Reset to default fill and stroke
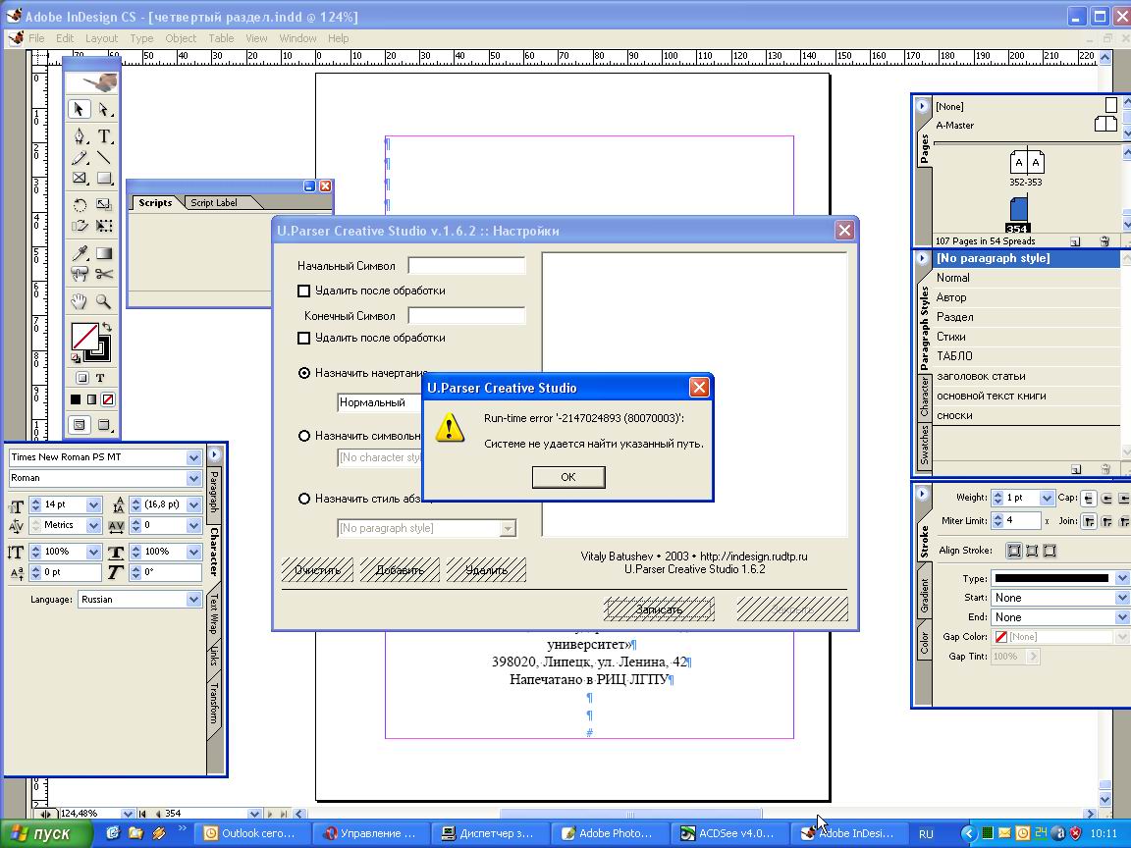Viewport: 1131px width, 848px height. pos(76,357)
